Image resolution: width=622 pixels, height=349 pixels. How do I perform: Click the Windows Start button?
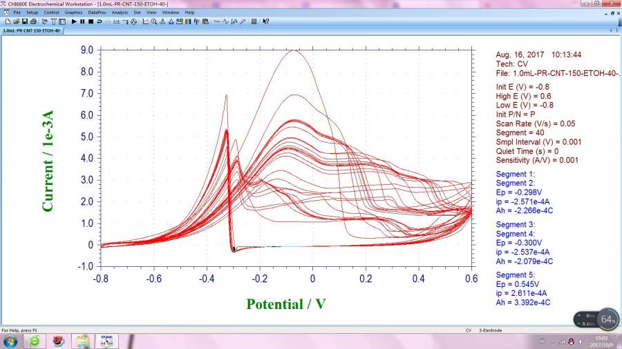pyautogui.click(x=10, y=341)
